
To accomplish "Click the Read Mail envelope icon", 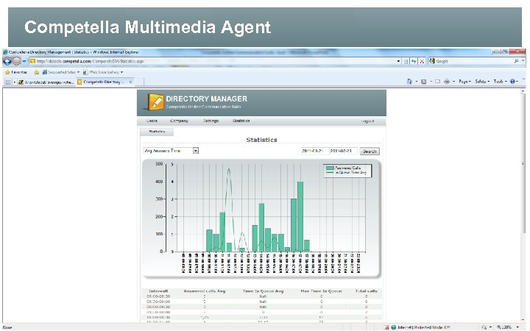I will coord(437,82).
